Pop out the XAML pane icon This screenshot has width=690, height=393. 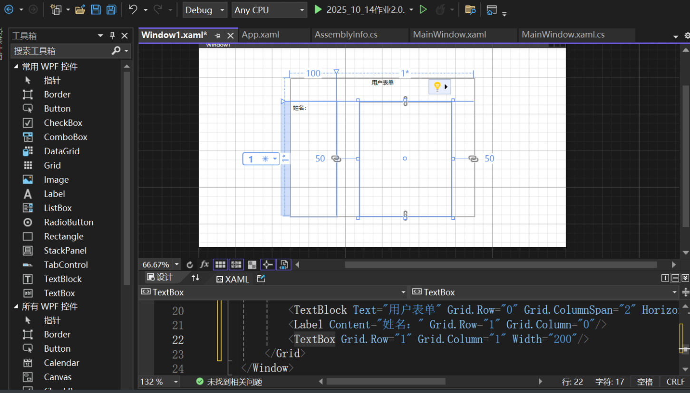pyautogui.click(x=261, y=279)
